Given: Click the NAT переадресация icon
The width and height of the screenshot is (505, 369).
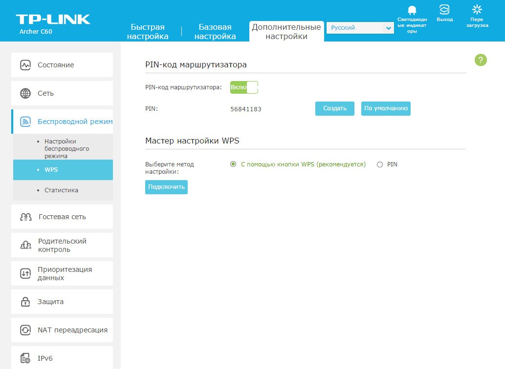Looking at the screenshot, I should tap(25, 330).
